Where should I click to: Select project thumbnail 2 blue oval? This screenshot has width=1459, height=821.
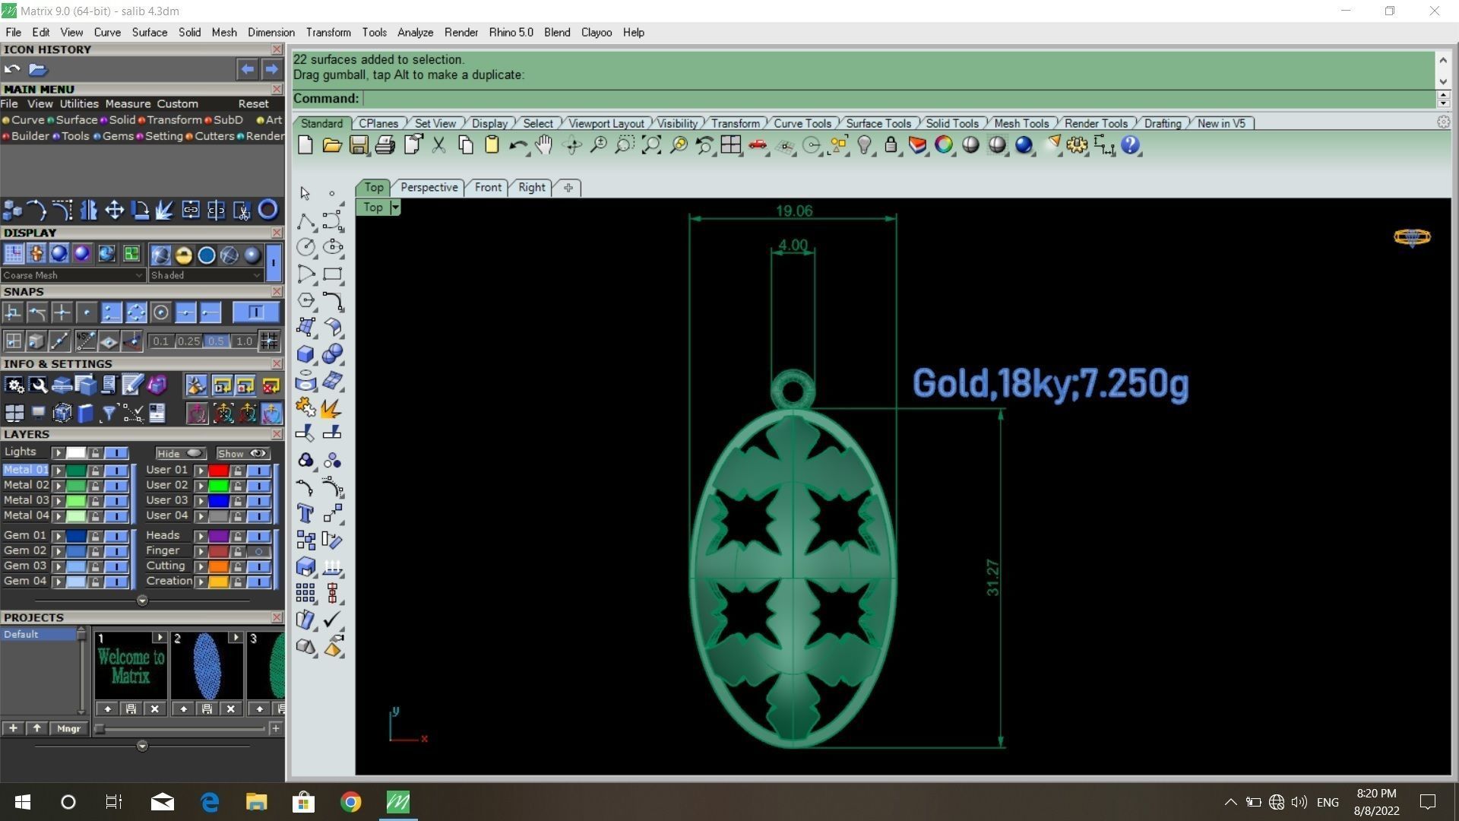click(x=207, y=665)
